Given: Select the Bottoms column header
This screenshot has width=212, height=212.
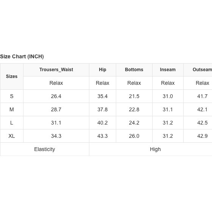Looking at the screenshot, I should (x=134, y=70).
